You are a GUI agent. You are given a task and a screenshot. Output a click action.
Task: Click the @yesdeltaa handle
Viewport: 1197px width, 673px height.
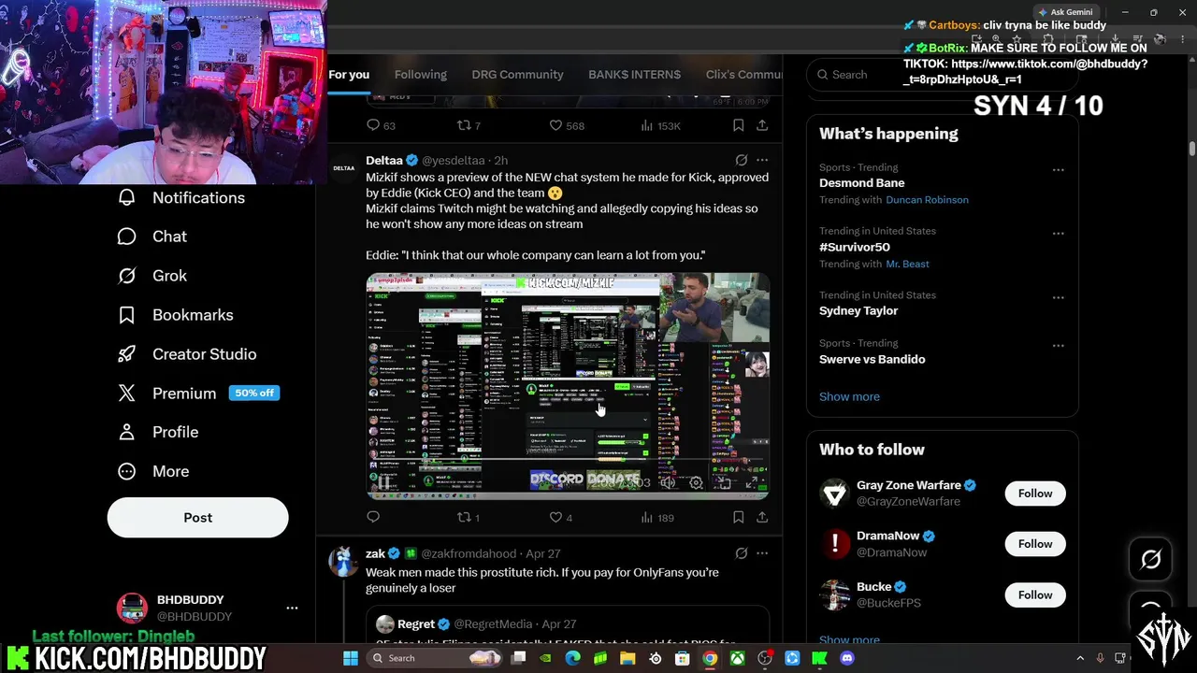pyautogui.click(x=454, y=161)
